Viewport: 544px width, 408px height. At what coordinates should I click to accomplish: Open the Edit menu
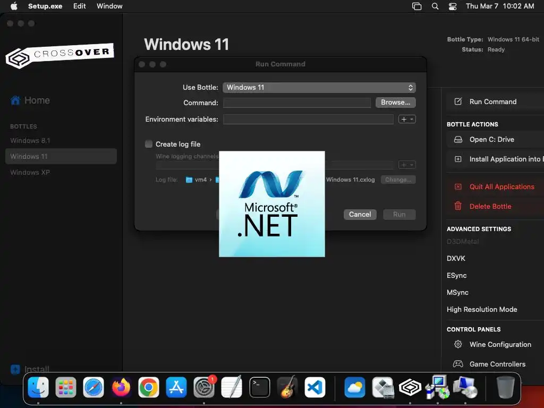[x=80, y=6]
